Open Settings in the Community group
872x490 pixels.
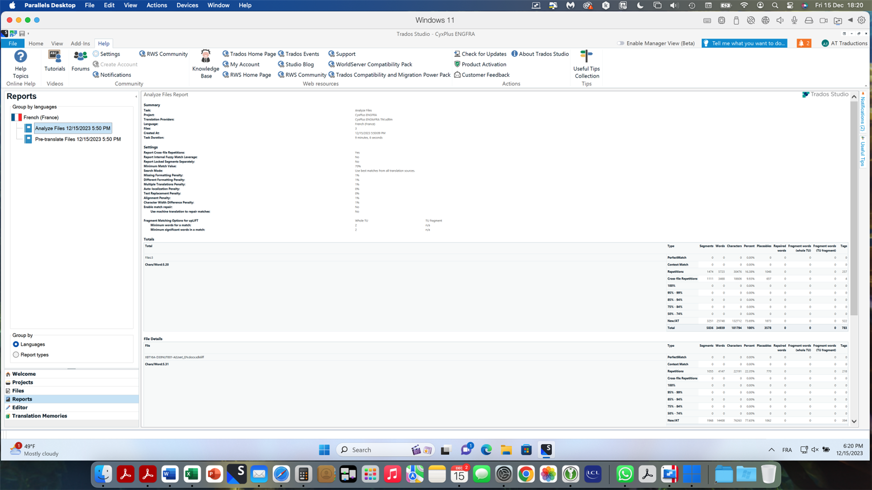(x=106, y=54)
